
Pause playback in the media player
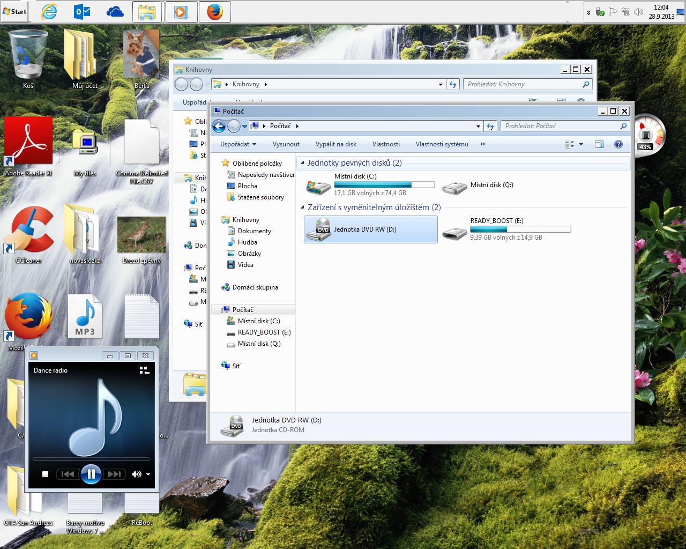(91, 474)
